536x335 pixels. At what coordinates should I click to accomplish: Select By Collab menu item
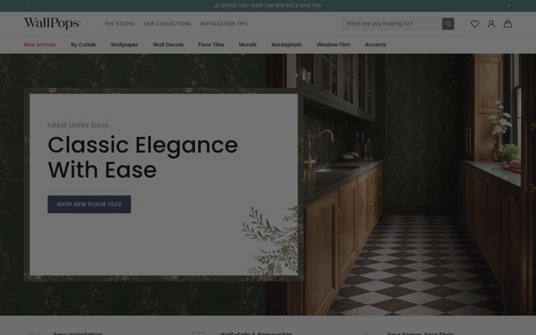(83, 45)
